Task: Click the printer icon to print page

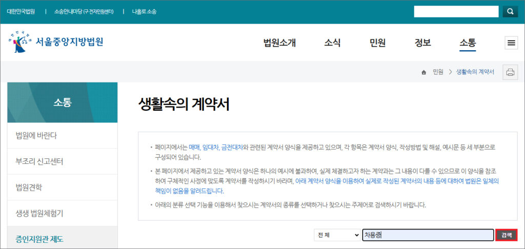Action: pos(510,72)
